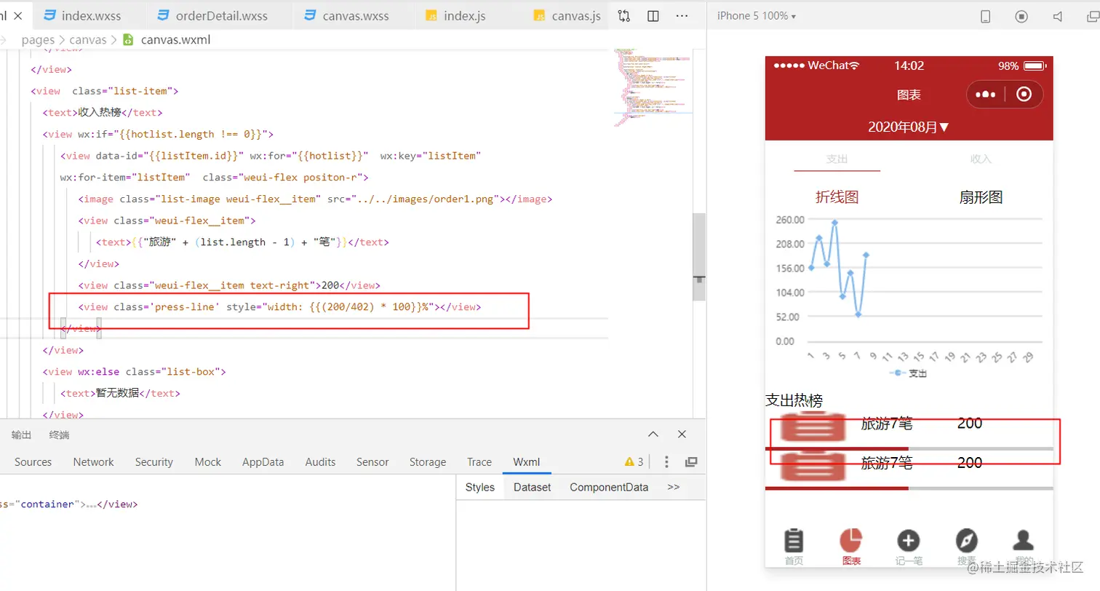
Task: Open the Sensor DevTools tab
Action: tap(372, 462)
